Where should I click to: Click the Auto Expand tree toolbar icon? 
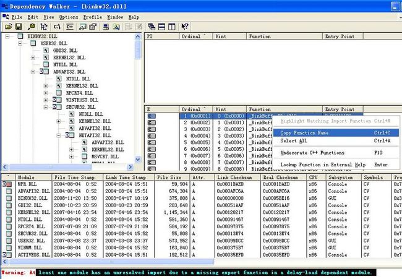pyautogui.click(x=44, y=27)
